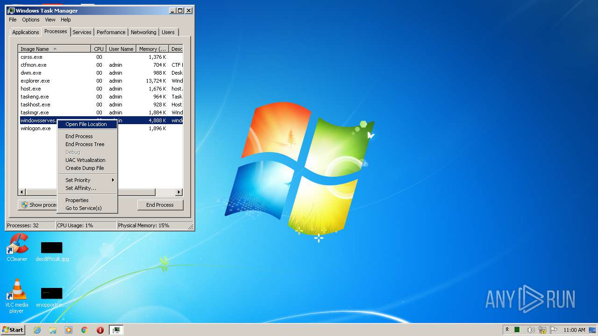The height and width of the screenshot is (336, 598).
Task: Select End Process Tree menu entry
Action: point(87,144)
